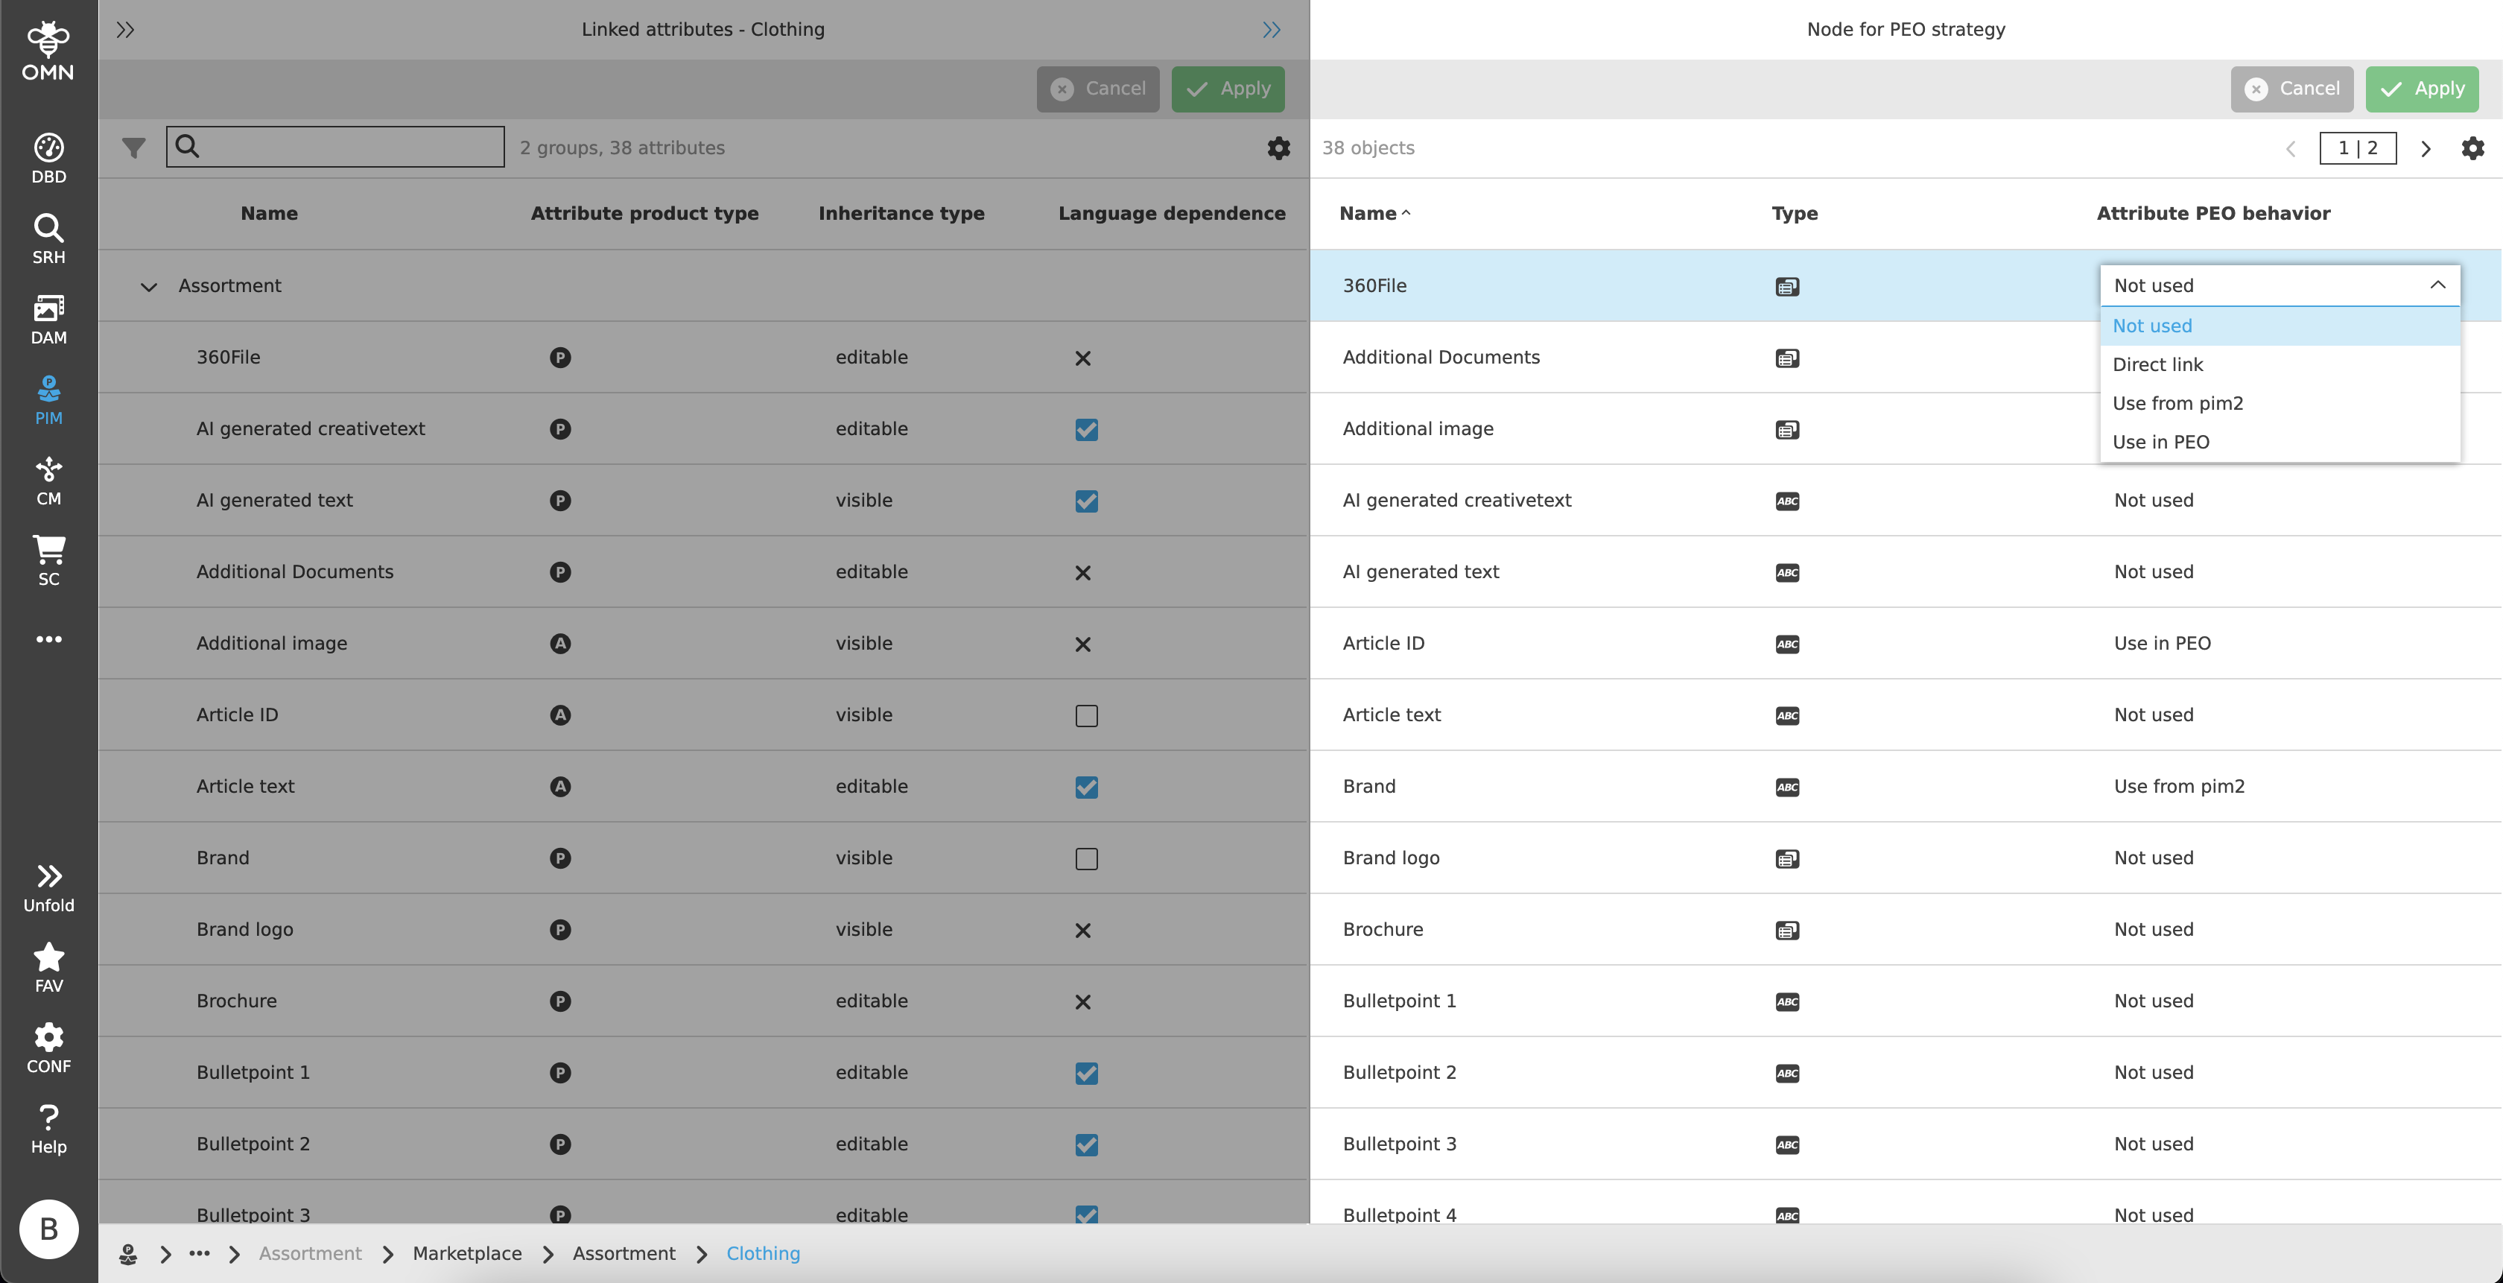Open the CM module icon
This screenshot has width=2503, height=1283.
point(48,480)
